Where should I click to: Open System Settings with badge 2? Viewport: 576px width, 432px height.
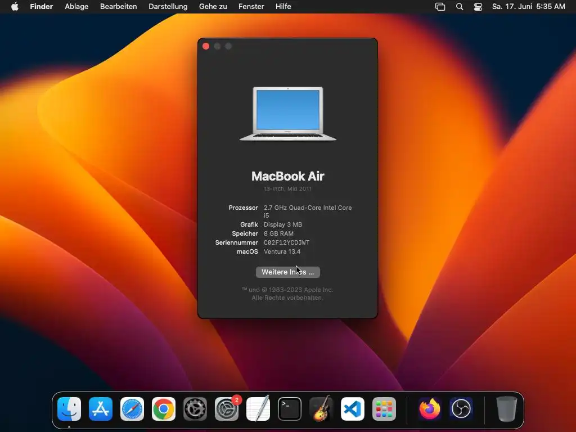pos(227,409)
